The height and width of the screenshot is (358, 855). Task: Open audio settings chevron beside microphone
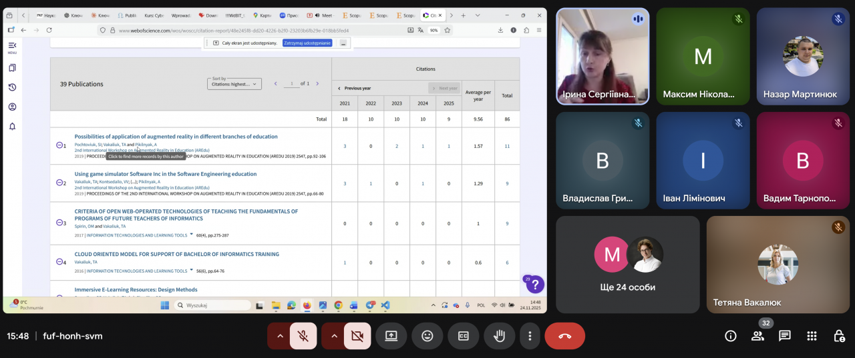pos(279,336)
